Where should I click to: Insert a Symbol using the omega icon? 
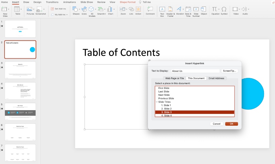click(224, 9)
